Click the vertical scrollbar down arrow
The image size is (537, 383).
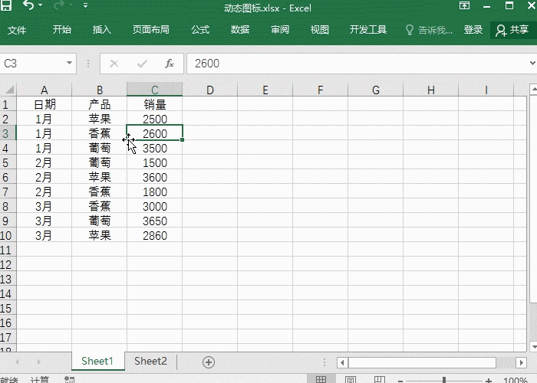[x=534, y=347]
